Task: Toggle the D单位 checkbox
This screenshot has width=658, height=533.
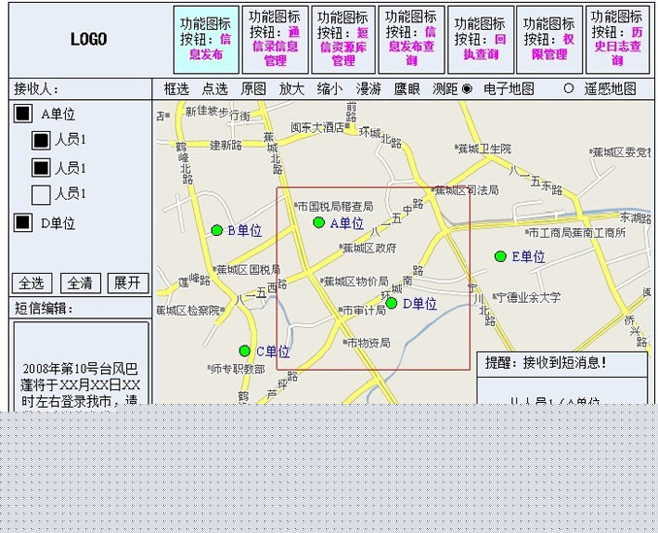Action: click(x=22, y=223)
